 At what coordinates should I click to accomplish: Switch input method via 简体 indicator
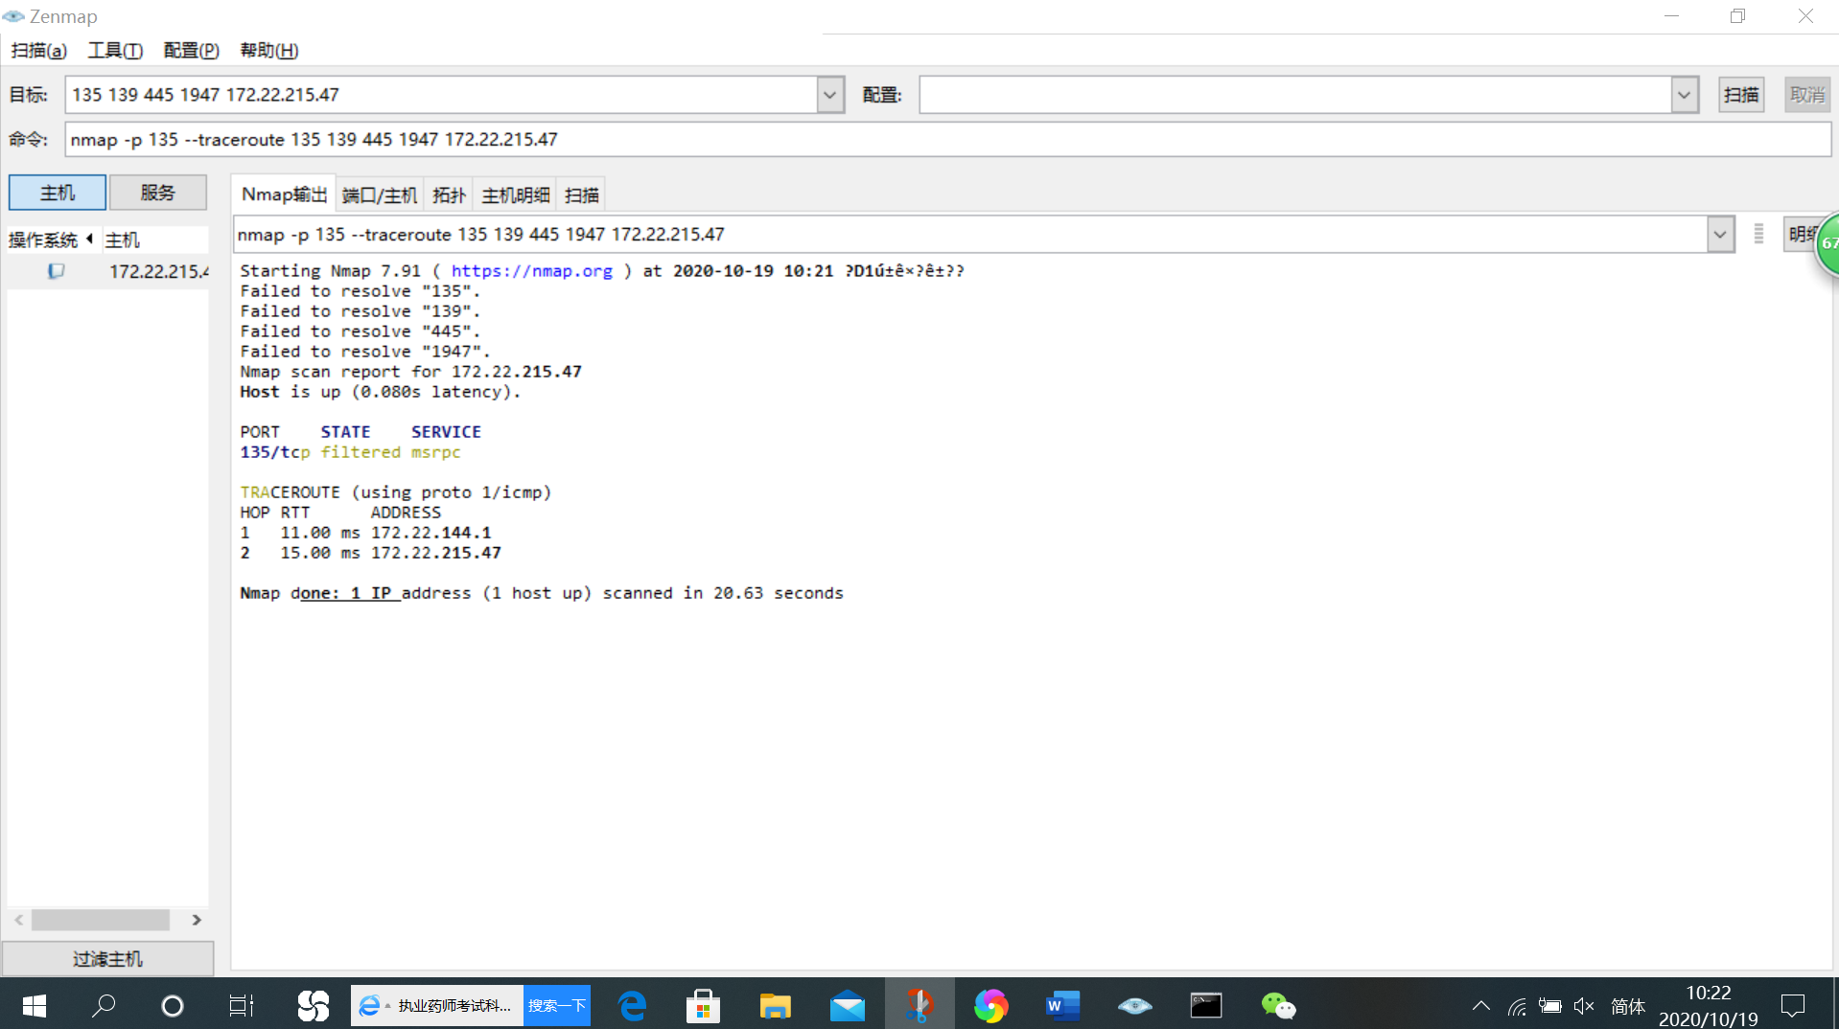click(x=1628, y=1006)
